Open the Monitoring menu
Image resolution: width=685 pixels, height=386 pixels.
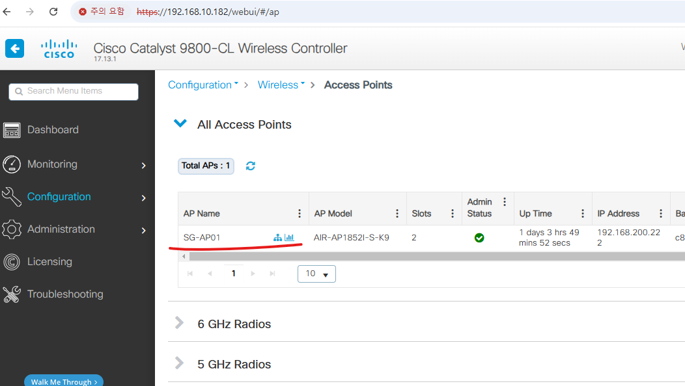pos(53,164)
